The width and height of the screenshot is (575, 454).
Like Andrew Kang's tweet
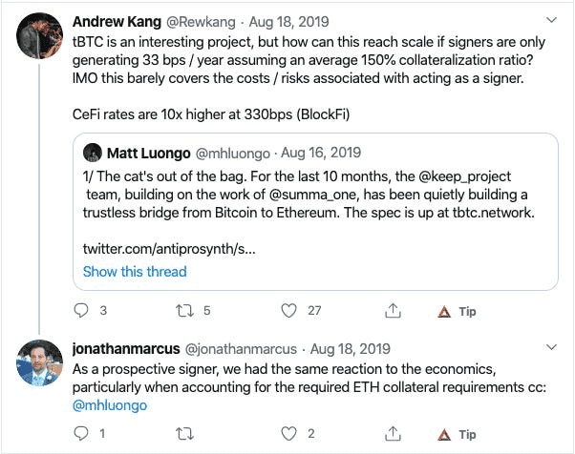[x=288, y=311]
